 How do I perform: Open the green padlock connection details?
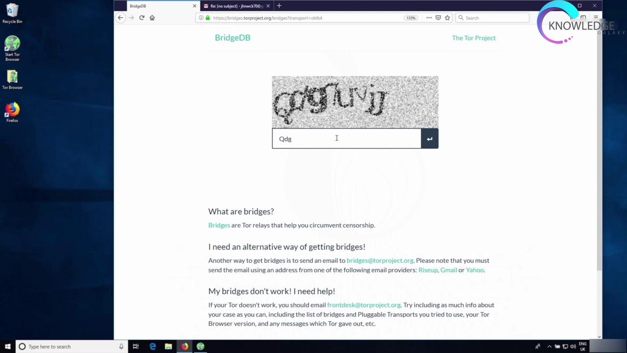pos(208,18)
